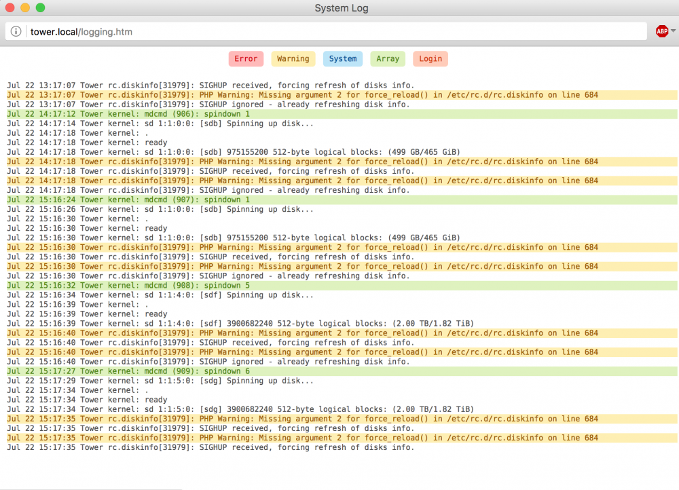Filter log by Array button
Viewport: 679px width, 490px height.
[x=388, y=59]
